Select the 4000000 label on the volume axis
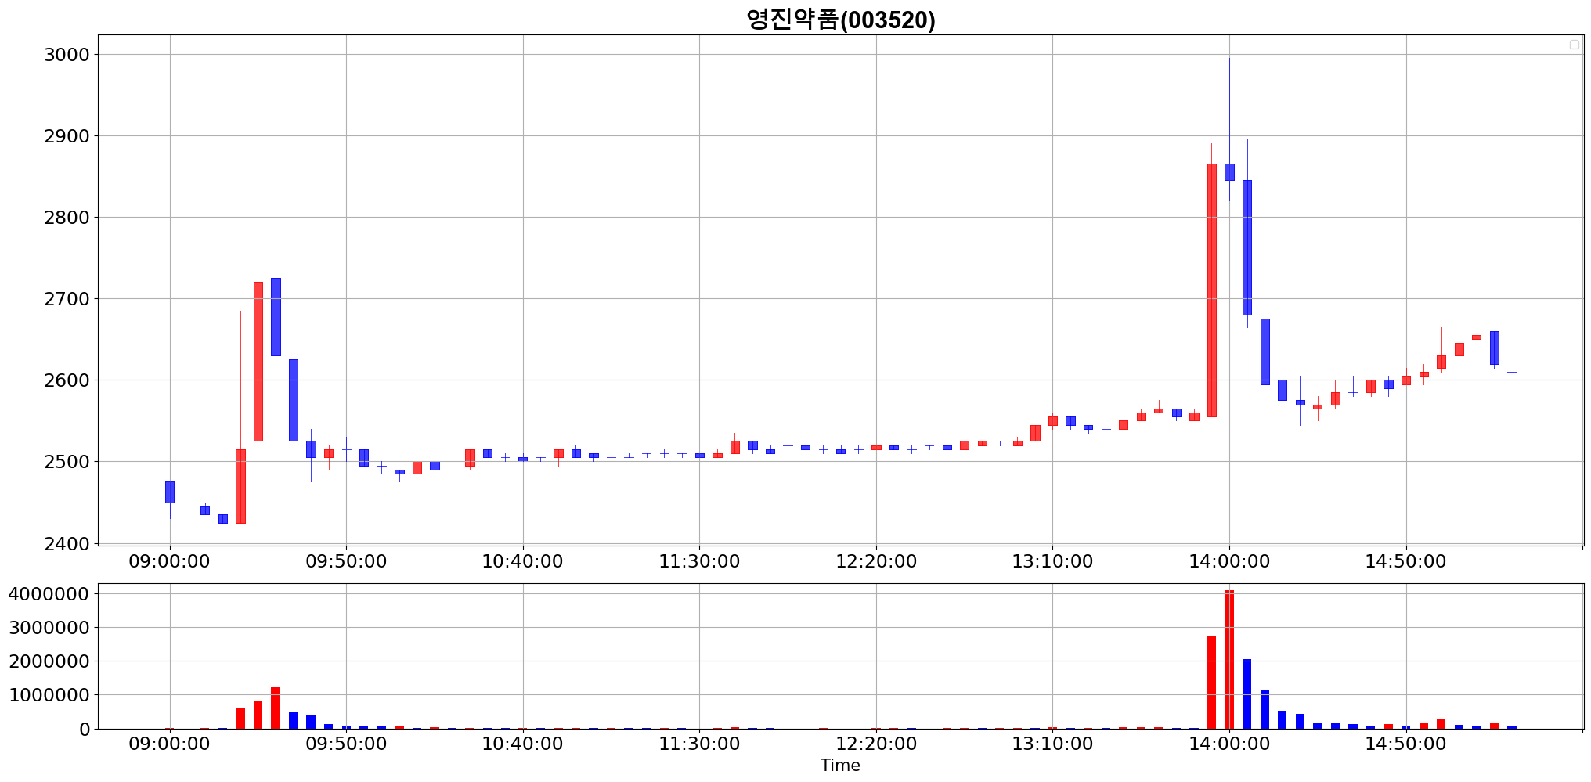Viewport: 1591px width, 782px height. click(x=49, y=593)
